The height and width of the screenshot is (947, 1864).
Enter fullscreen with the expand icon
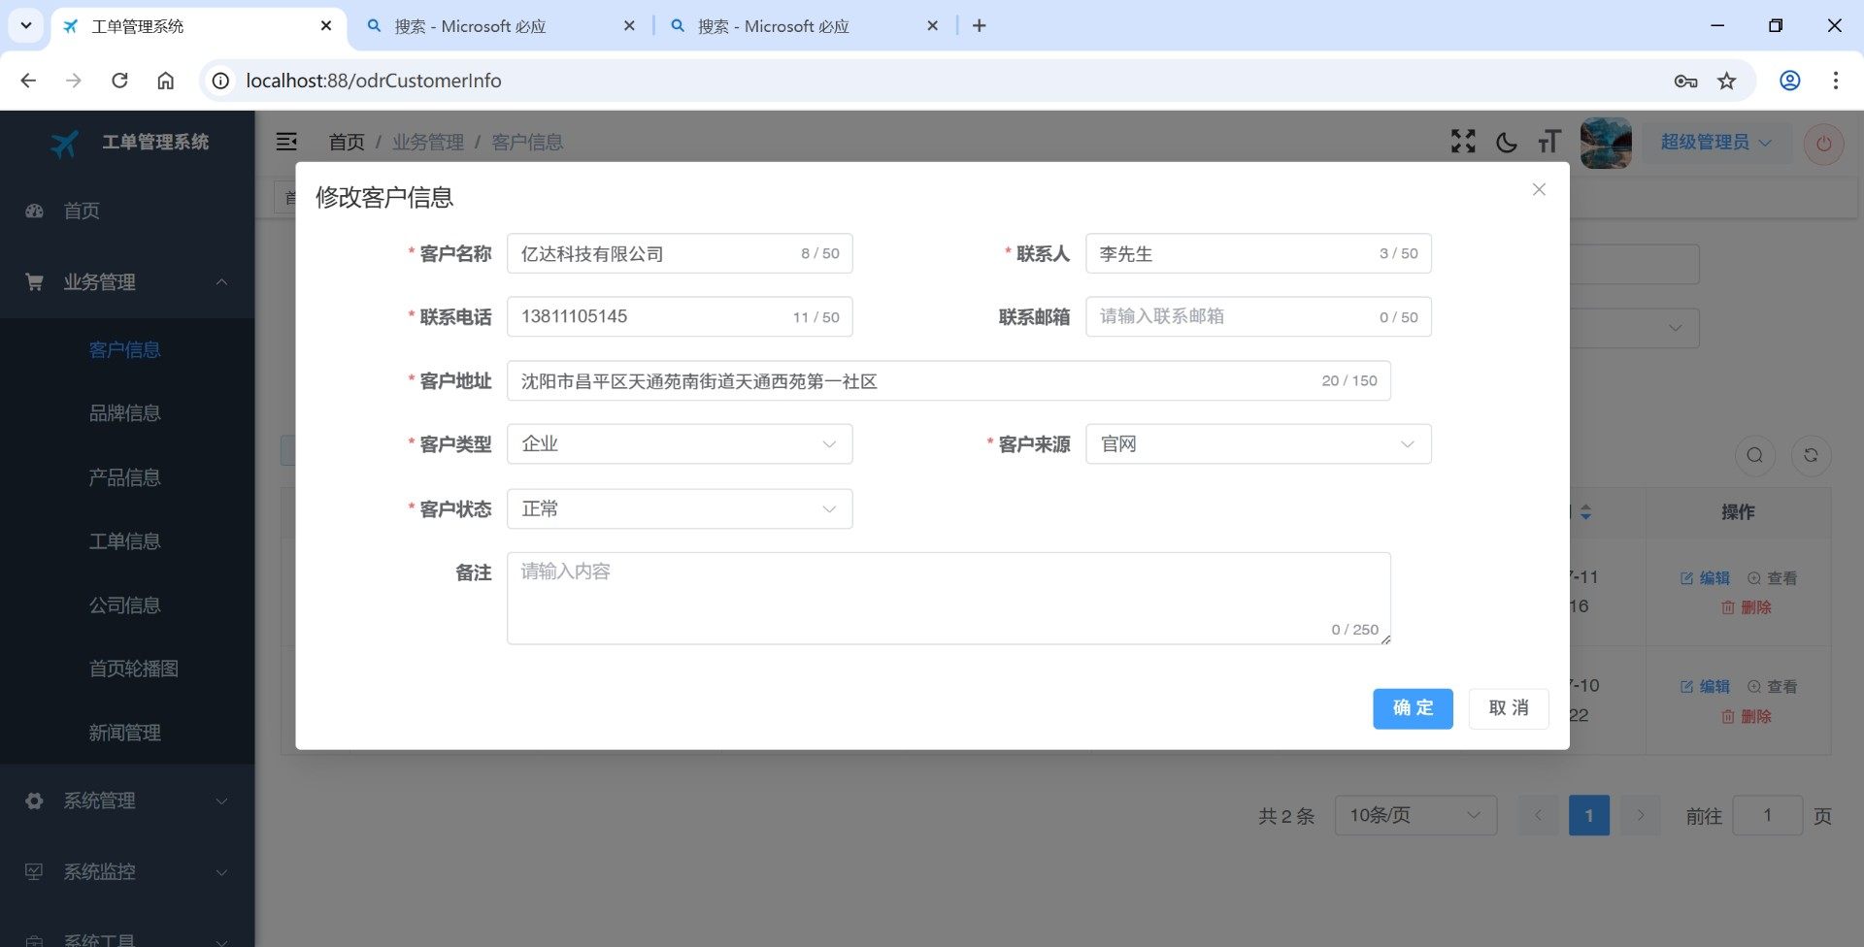(x=1463, y=142)
